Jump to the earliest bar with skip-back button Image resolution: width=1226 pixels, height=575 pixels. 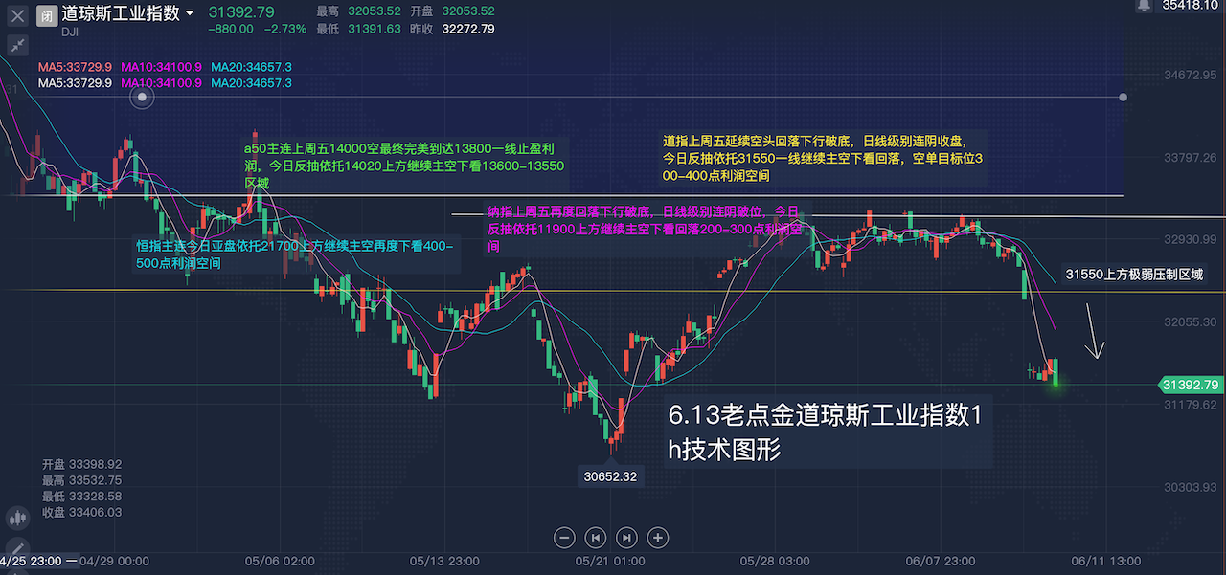pos(595,538)
